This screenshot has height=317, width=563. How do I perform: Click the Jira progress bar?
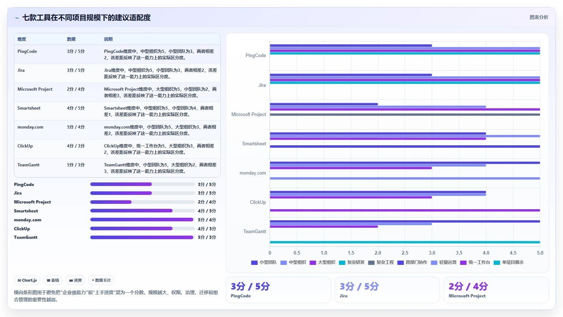[x=142, y=193]
